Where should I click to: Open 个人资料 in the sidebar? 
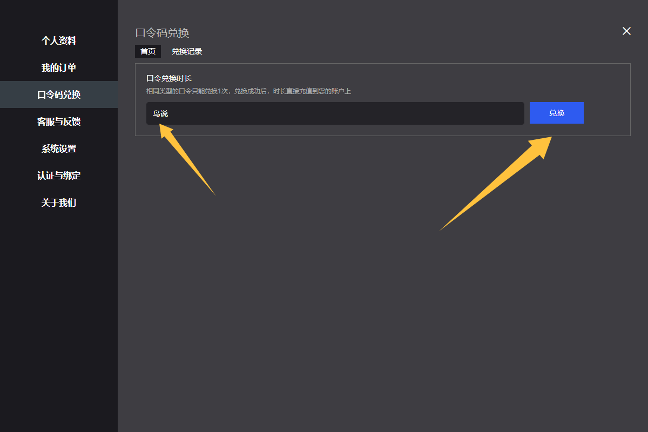click(x=59, y=40)
